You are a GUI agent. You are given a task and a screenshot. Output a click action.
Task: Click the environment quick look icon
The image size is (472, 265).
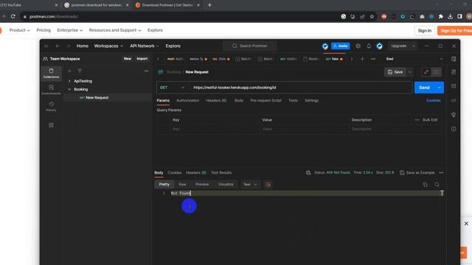click(x=454, y=59)
